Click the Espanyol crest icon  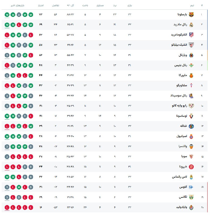[191, 136]
